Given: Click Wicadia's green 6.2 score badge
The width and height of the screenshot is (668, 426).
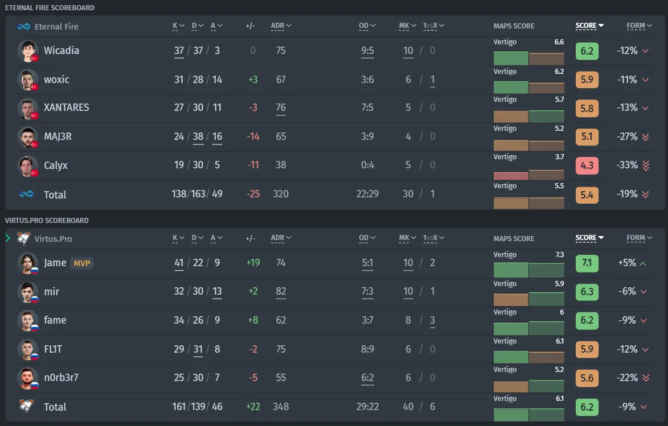Looking at the screenshot, I should [587, 51].
